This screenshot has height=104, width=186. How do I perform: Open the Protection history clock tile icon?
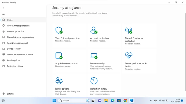click(x=94, y=81)
